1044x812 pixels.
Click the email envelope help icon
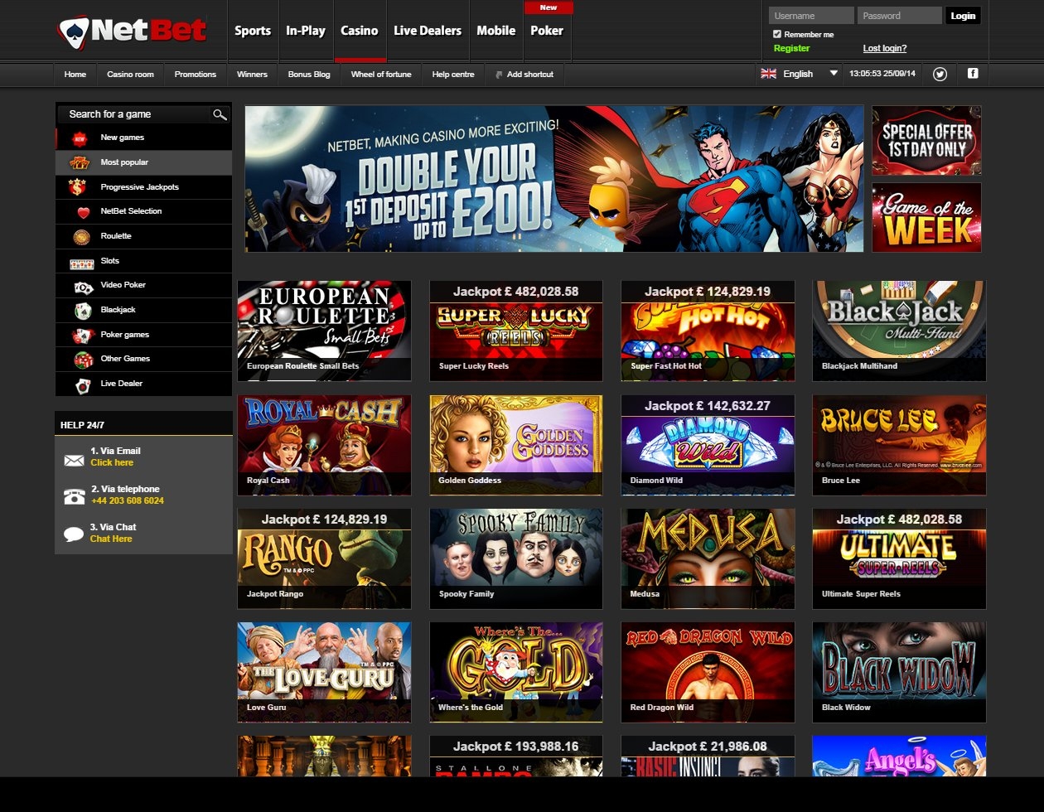[74, 458]
